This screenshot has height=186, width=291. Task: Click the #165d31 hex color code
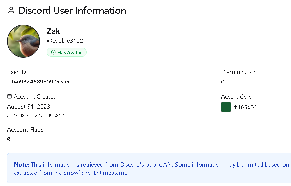[x=245, y=107]
